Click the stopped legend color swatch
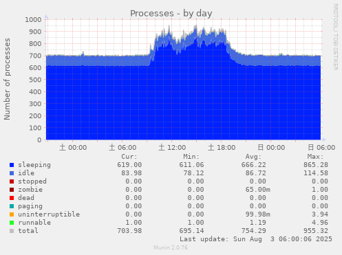Viewport: 342px width, 255px height. tap(12, 181)
